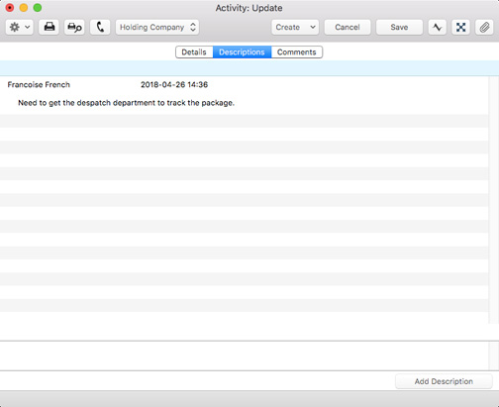Go to the Comments tab

pos(297,52)
